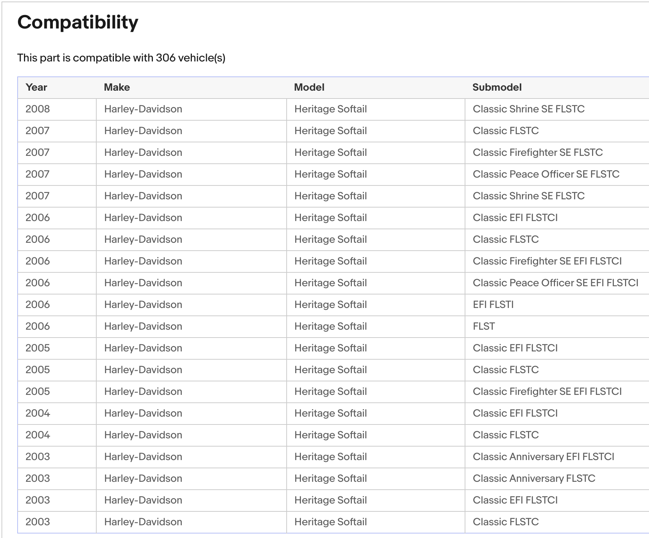The image size is (649, 538).
Task: Click the EFI FLSTI submodel cell
Action: tap(493, 305)
